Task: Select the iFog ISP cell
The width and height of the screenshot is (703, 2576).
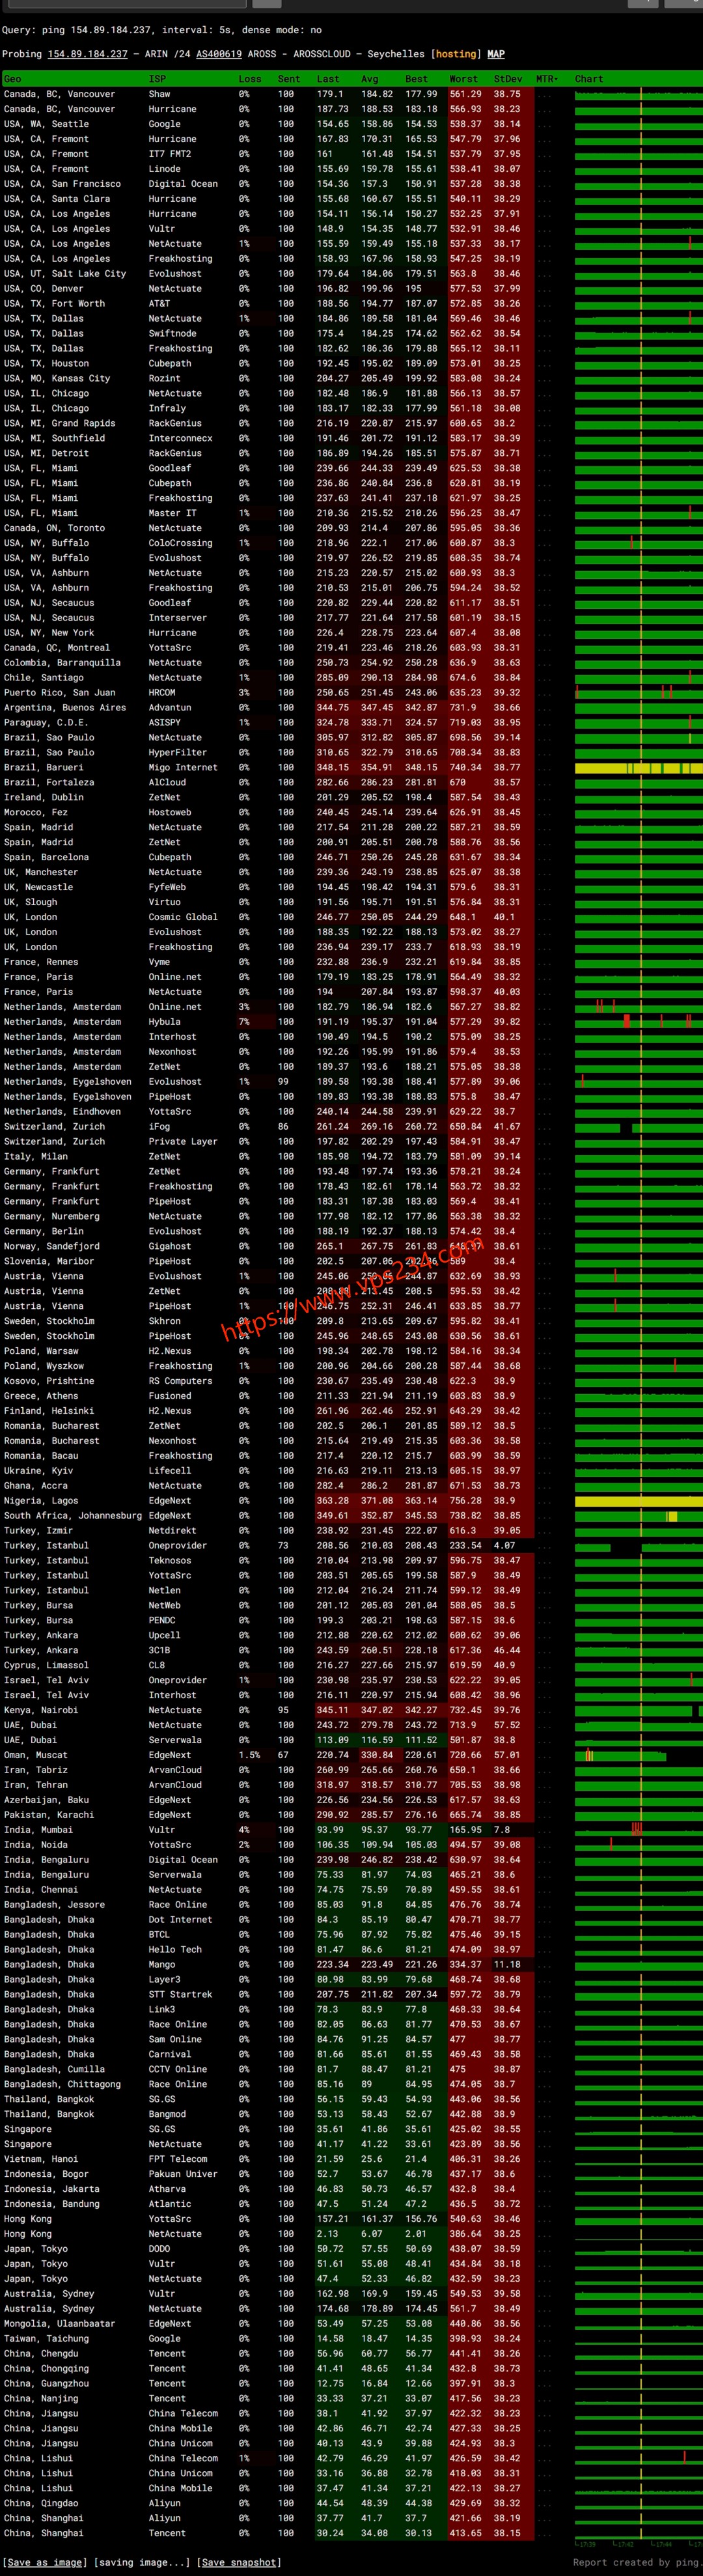Action: click(160, 1126)
